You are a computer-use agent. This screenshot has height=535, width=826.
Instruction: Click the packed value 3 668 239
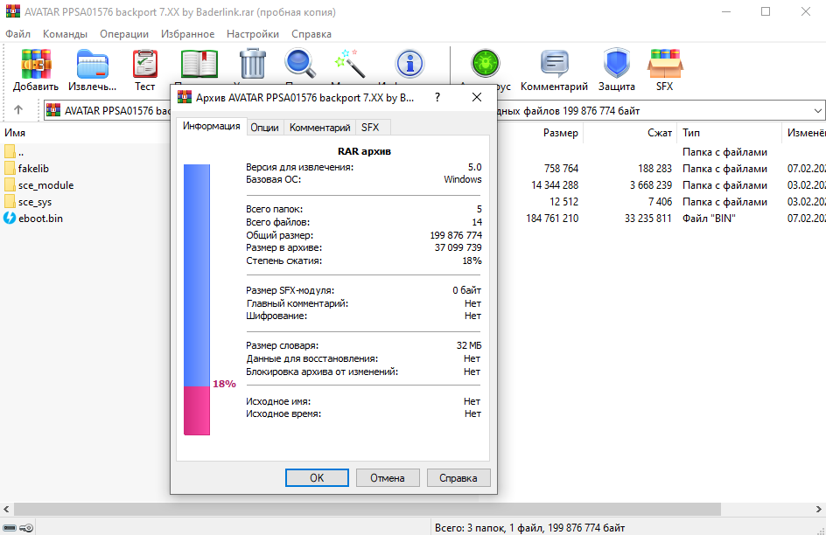pos(651,185)
